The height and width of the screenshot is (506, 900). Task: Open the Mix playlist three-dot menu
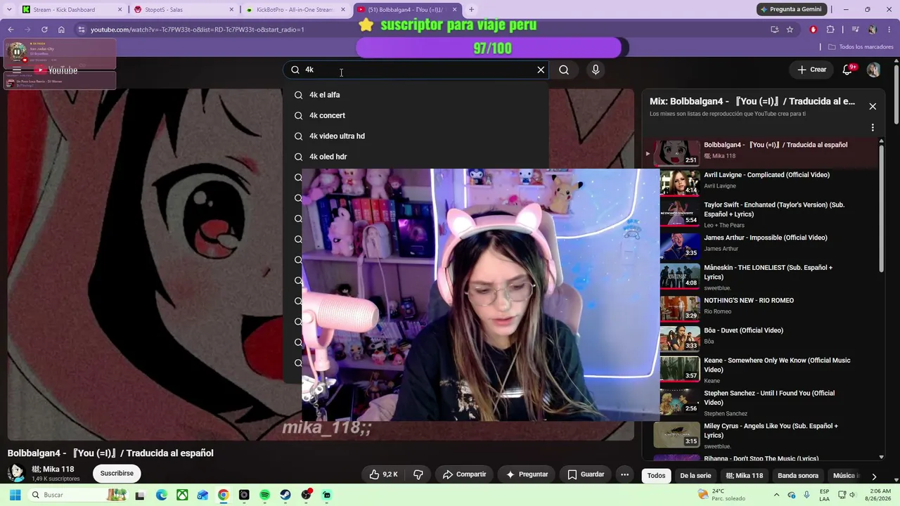873,128
